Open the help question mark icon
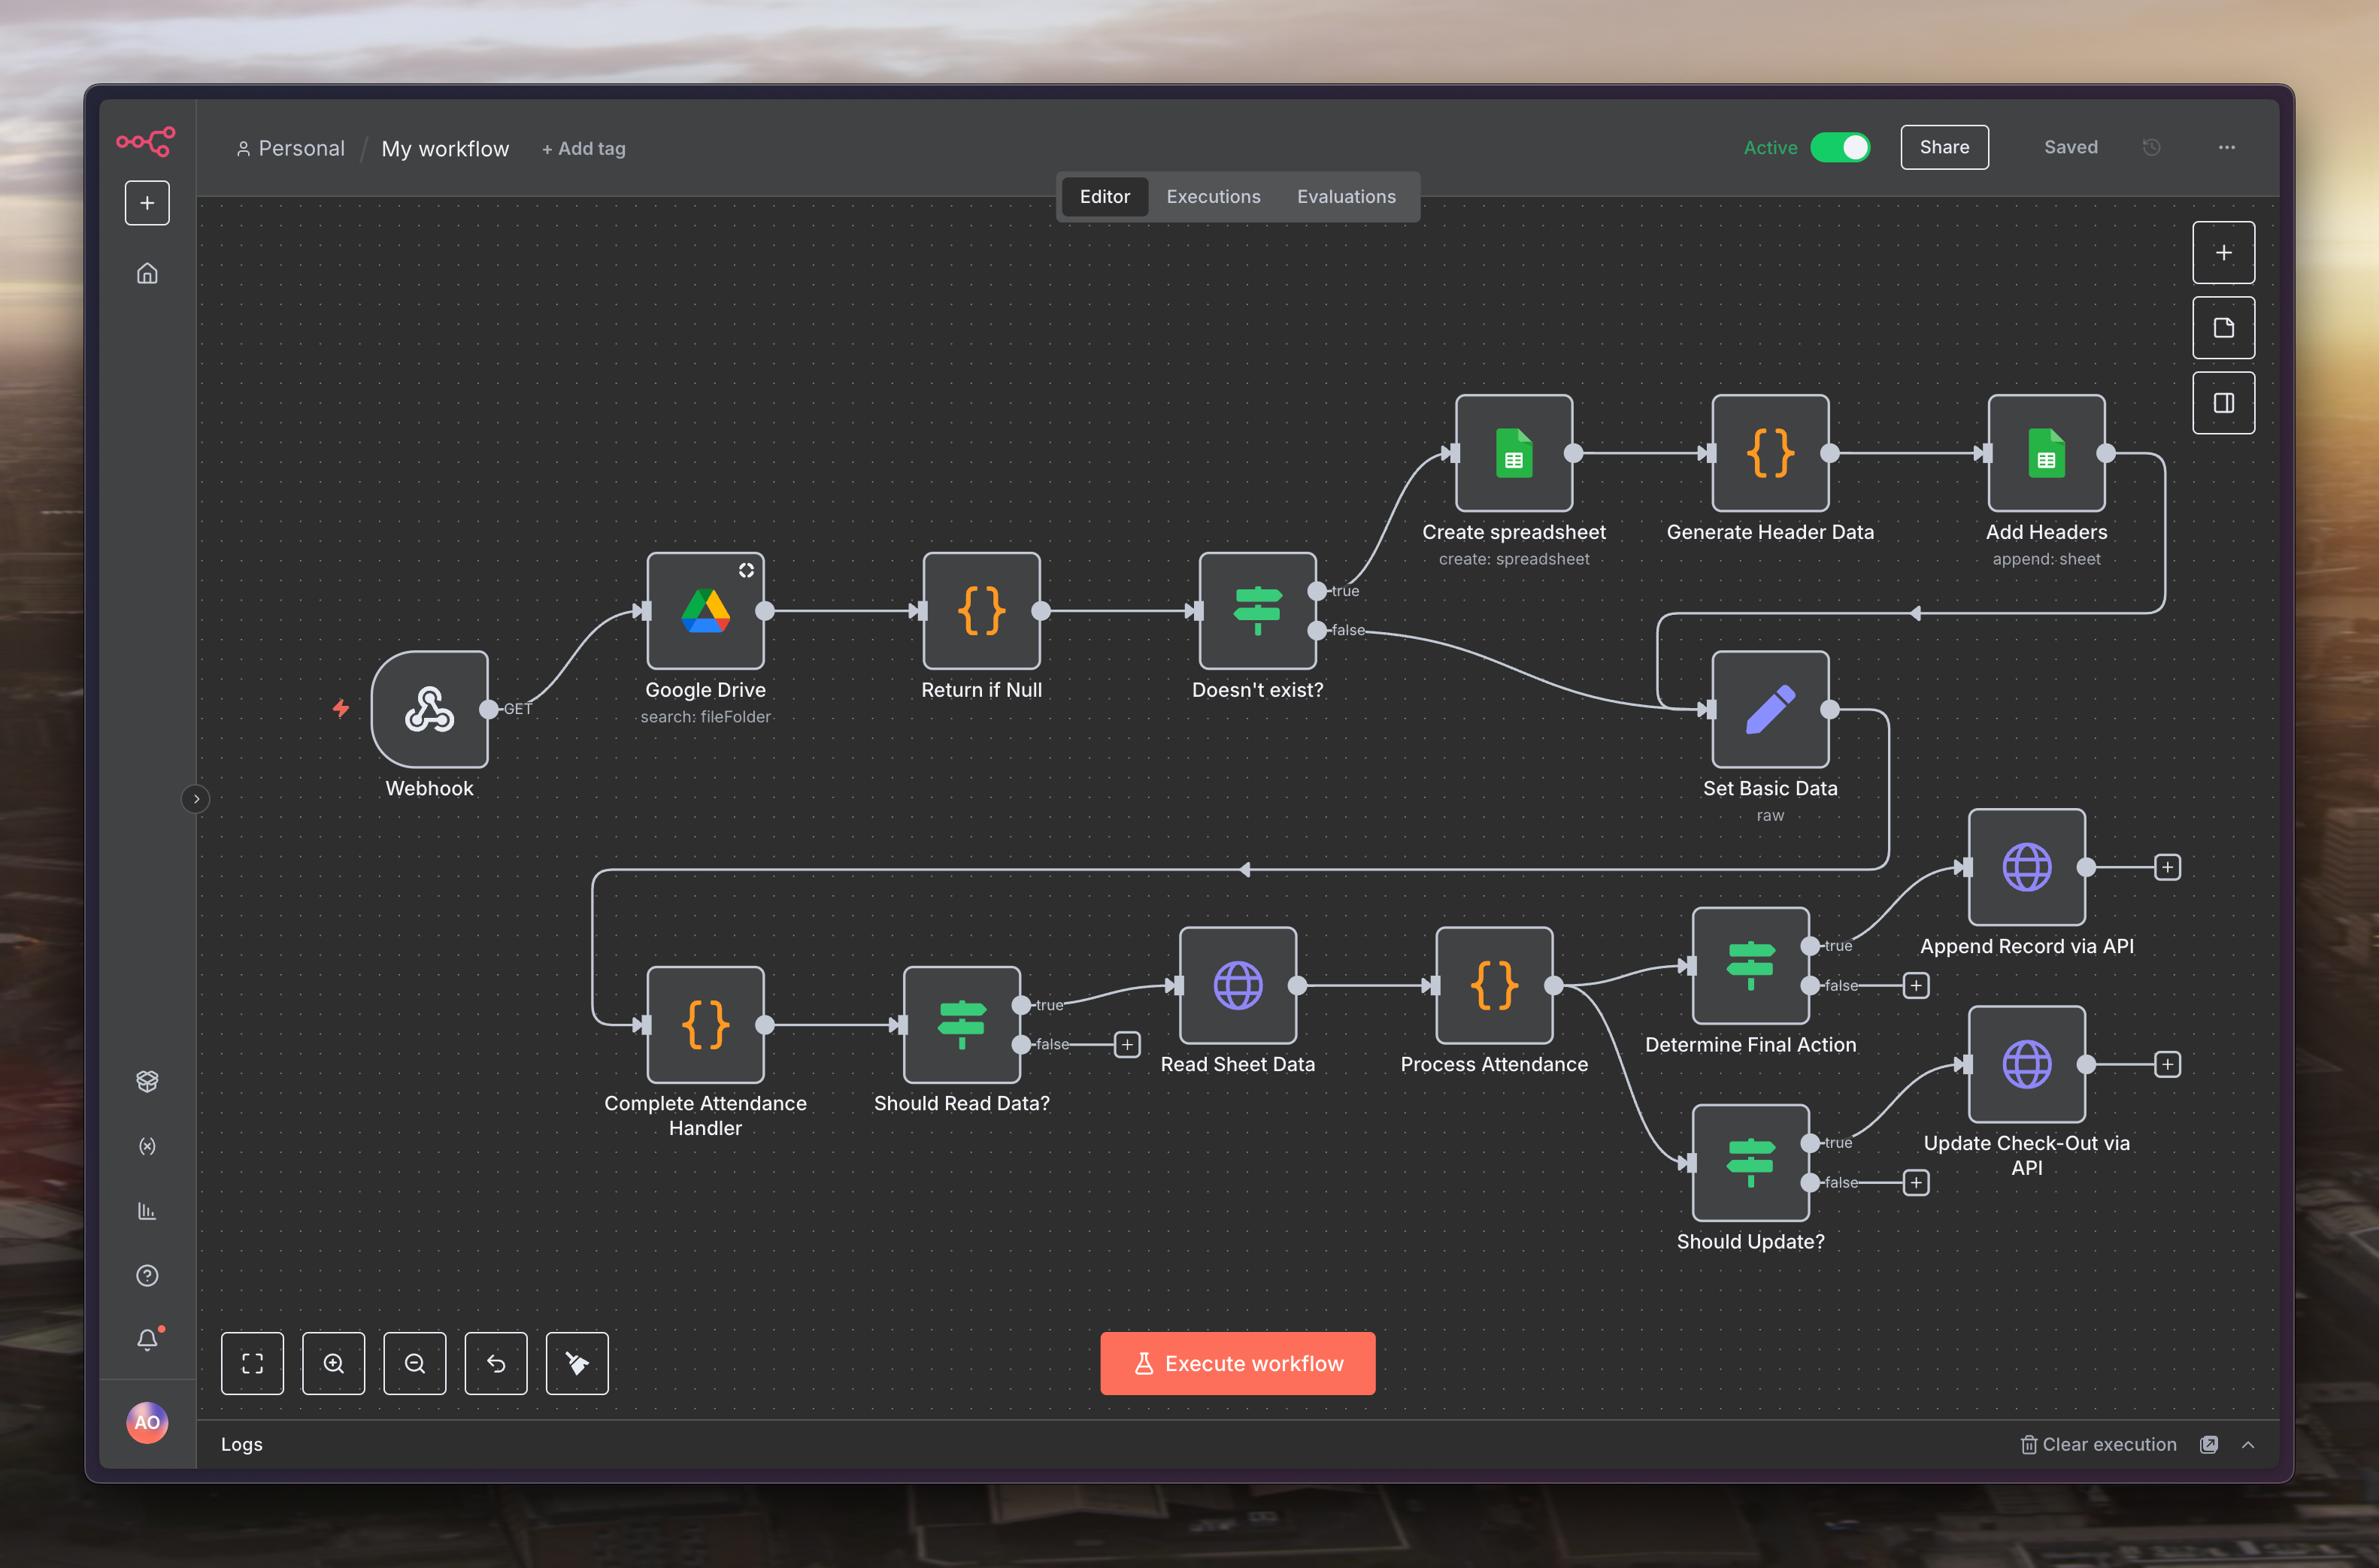This screenshot has width=2379, height=1568. 147,1275
